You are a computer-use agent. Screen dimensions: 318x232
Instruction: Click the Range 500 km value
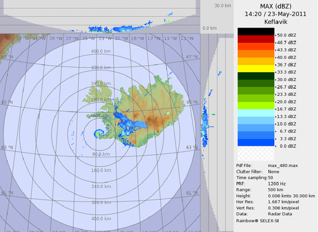click(276, 190)
